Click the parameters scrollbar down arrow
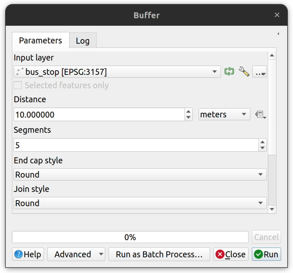 point(272,209)
